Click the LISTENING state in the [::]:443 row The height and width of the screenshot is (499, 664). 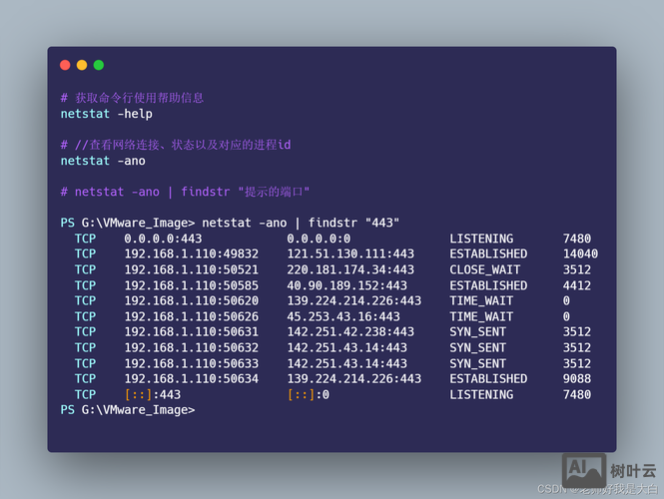tap(481, 395)
